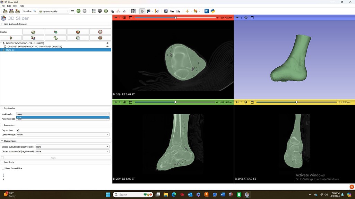Enable the crosshair tool
355x199 pixels.
187,11
